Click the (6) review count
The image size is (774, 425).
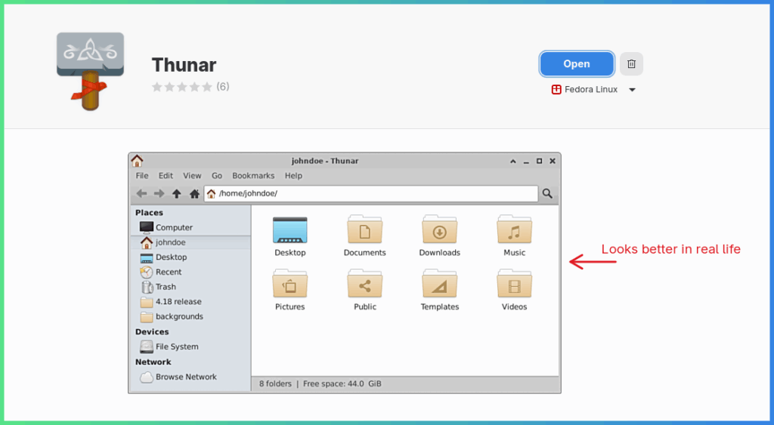tap(223, 87)
